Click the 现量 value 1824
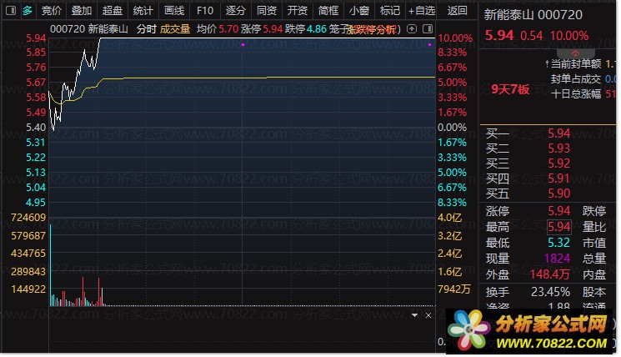621x357 pixels. point(558,259)
